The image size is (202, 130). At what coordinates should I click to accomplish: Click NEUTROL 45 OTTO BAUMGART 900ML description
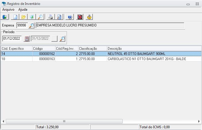pyautogui.click(x=136, y=54)
